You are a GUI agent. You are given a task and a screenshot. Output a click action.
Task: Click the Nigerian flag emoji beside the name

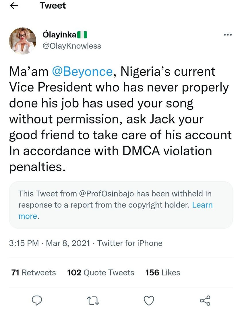(82, 35)
